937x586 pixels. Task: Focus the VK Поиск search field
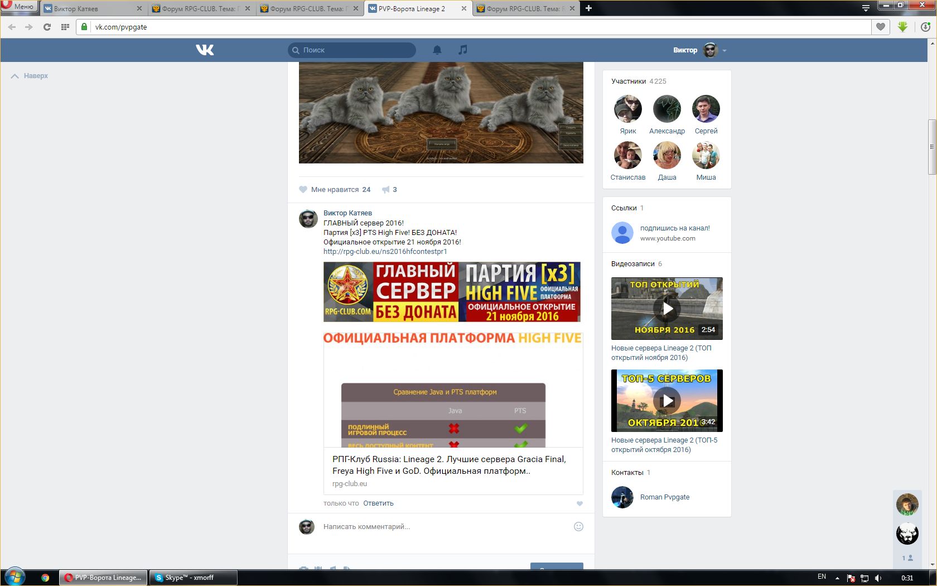point(352,50)
